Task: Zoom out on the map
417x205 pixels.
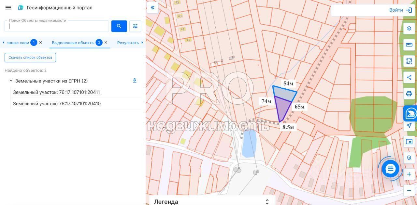Action: 409,190
